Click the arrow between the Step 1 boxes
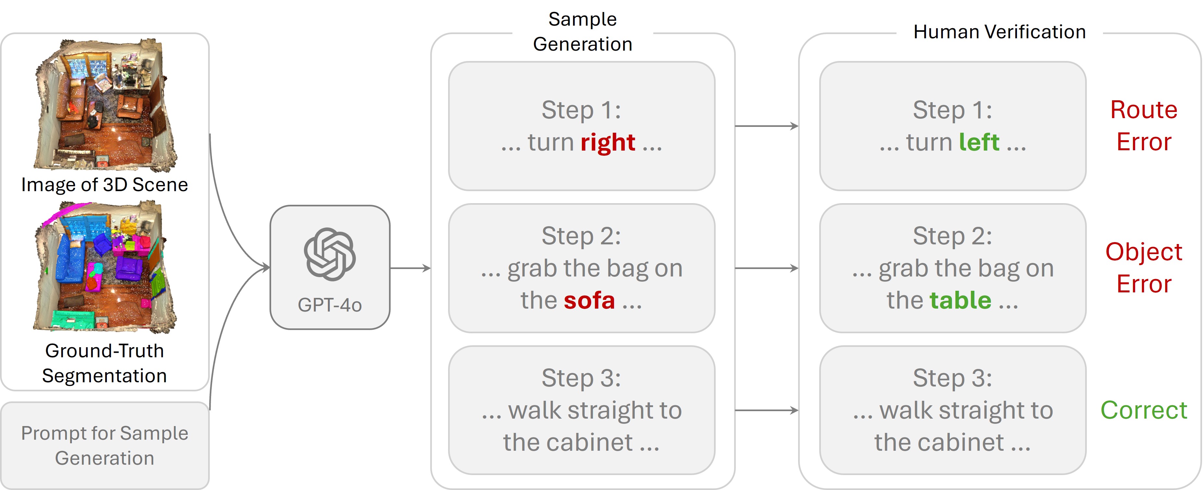Image resolution: width=1204 pixels, height=490 pixels. (767, 126)
